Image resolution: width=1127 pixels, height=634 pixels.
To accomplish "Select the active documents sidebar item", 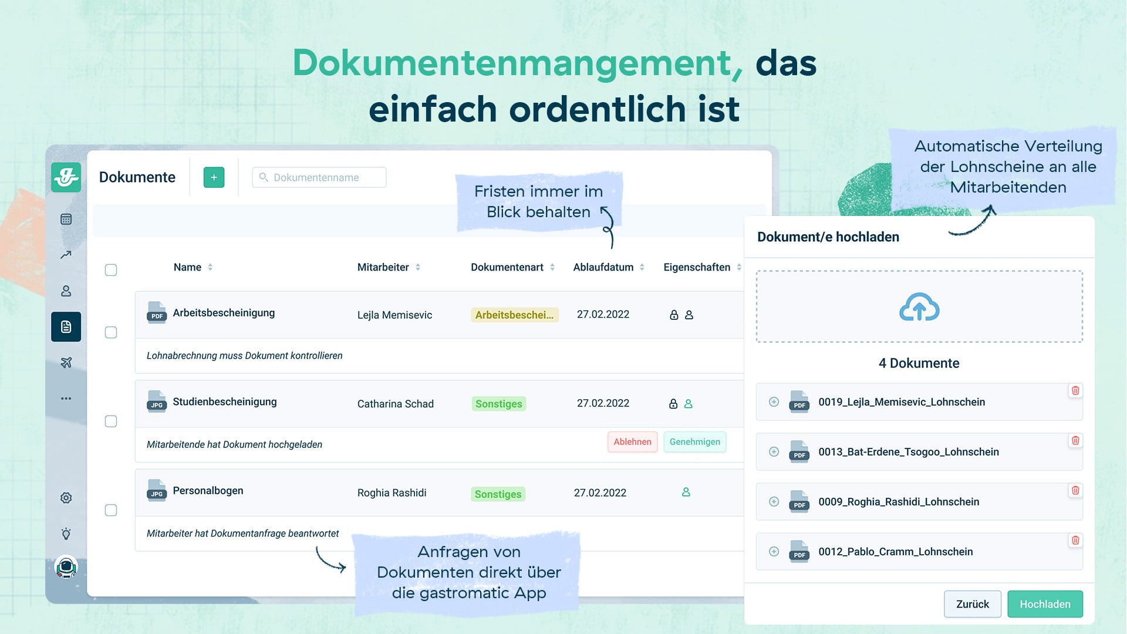I will pyautogui.click(x=66, y=326).
